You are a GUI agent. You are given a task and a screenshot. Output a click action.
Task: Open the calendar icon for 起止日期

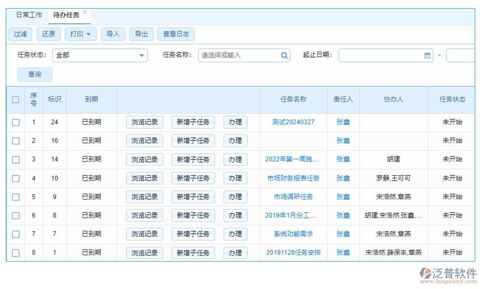[x=426, y=56]
